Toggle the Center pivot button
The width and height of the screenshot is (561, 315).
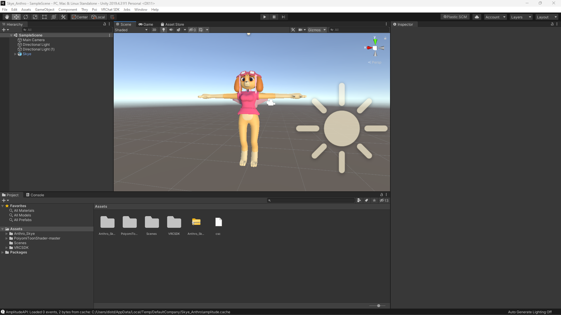point(79,17)
